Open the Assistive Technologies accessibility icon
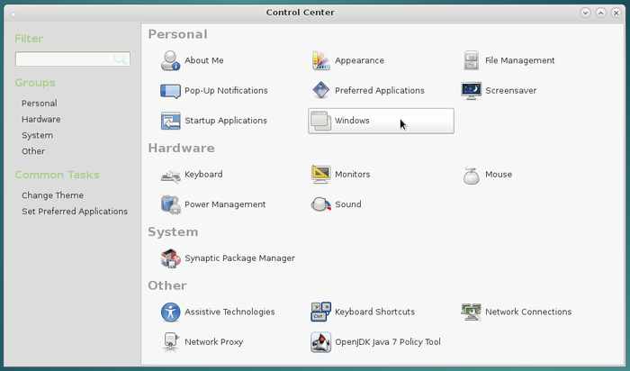Viewport: 630px width, 371px height. click(x=170, y=312)
